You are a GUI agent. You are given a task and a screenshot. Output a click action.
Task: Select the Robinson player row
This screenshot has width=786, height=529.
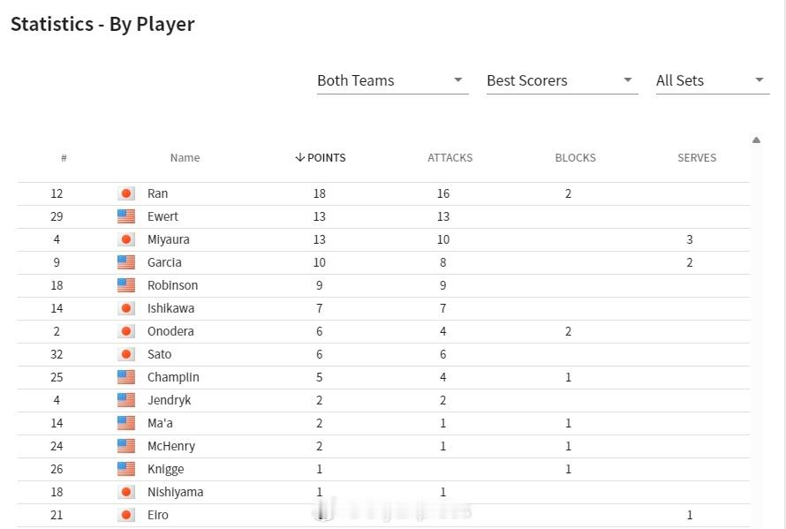click(x=383, y=285)
